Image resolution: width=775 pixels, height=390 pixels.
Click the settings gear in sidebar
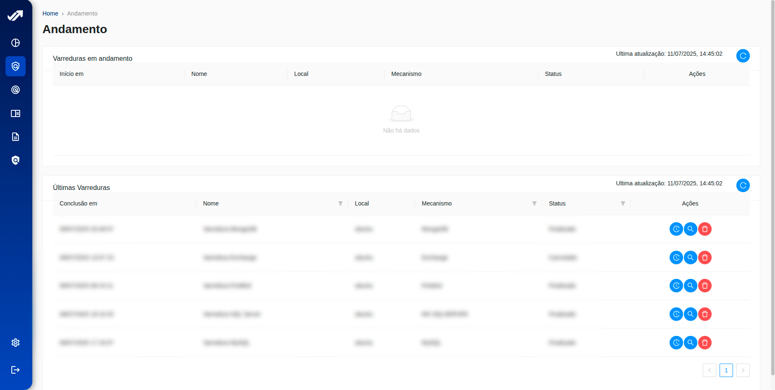pos(16,343)
